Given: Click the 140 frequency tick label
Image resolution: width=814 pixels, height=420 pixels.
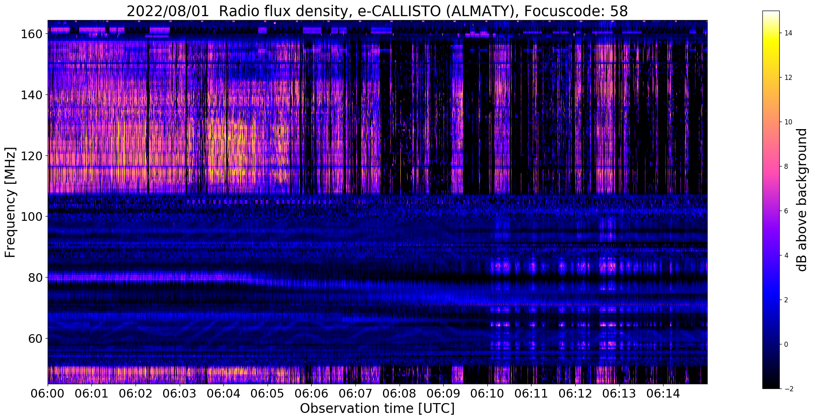Looking at the screenshot, I should pyautogui.click(x=31, y=95).
